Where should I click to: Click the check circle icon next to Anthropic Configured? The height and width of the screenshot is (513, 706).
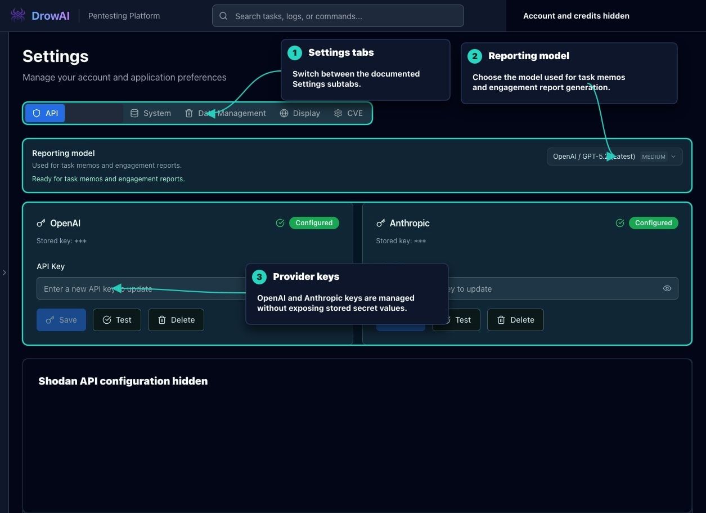(620, 223)
